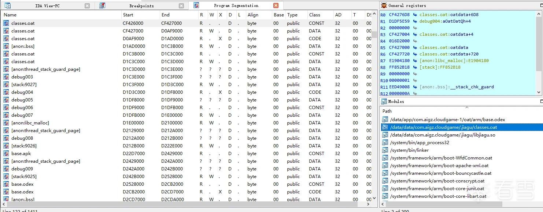The width and height of the screenshot is (543, 212).
Task: Click the jump arrow next to register R7
Action: [x=415, y=61]
